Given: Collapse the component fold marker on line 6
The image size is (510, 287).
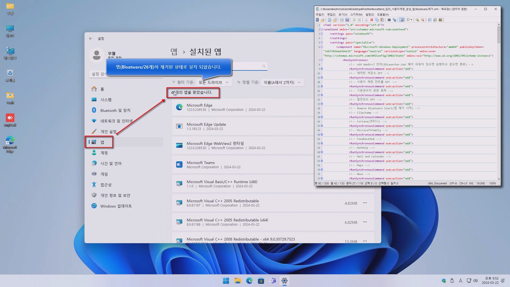Looking at the screenshot, I should click(x=322, y=47).
